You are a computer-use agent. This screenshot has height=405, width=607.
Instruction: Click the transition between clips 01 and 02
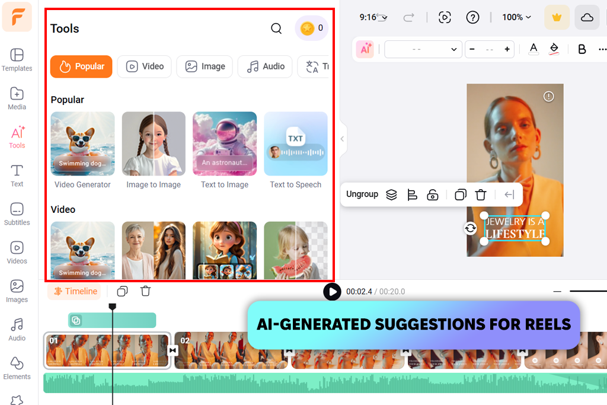click(172, 350)
